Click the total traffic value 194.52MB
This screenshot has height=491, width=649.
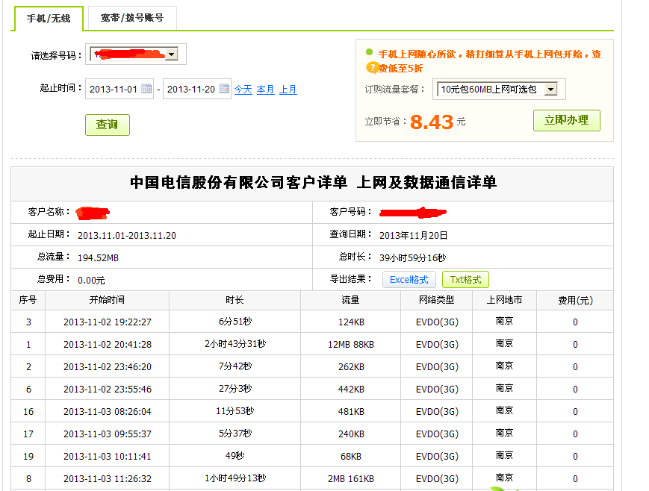pos(98,257)
